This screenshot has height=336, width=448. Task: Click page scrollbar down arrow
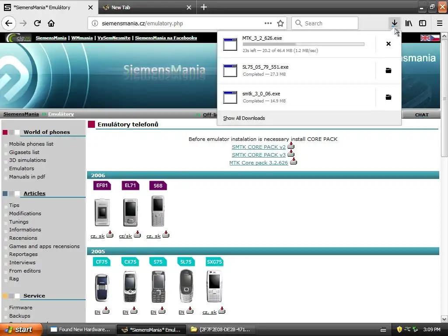click(444, 319)
